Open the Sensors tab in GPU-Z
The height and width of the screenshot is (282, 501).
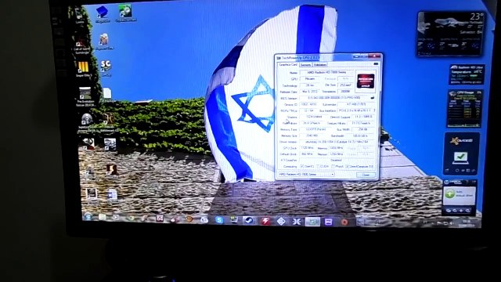click(x=305, y=65)
